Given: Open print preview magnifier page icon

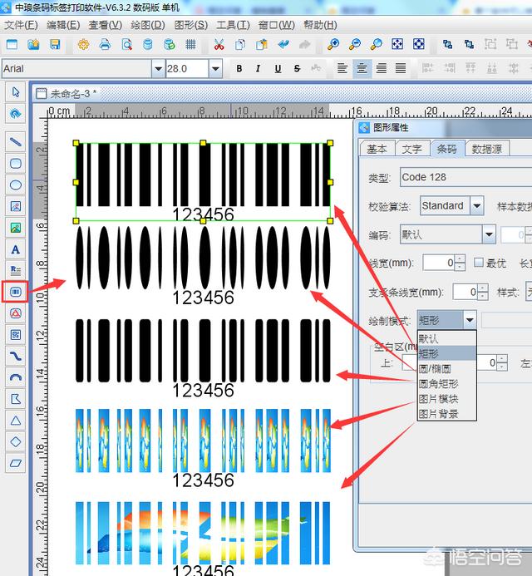Looking at the screenshot, I should point(126,44).
